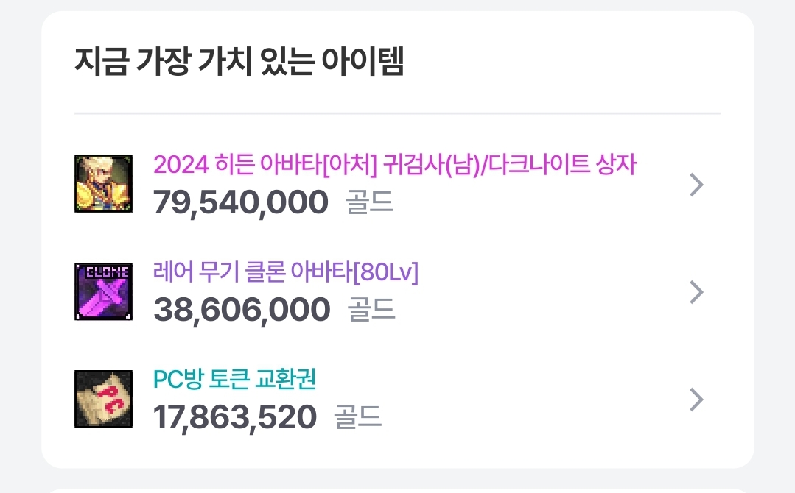The height and width of the screenshot is (493, 795).
Task: Click the 38,606,000 price value
Action: (242, 310)
